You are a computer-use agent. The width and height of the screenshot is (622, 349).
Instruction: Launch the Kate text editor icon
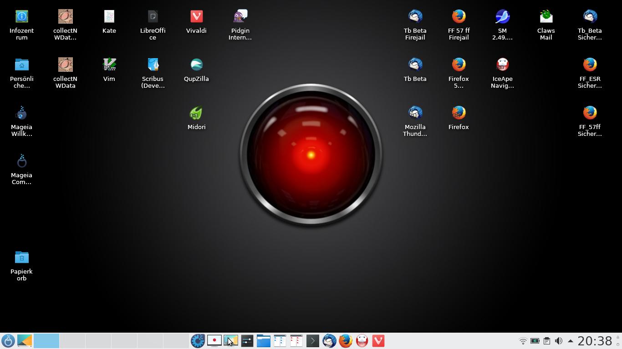pyautogui.click(x=109, y=22)
